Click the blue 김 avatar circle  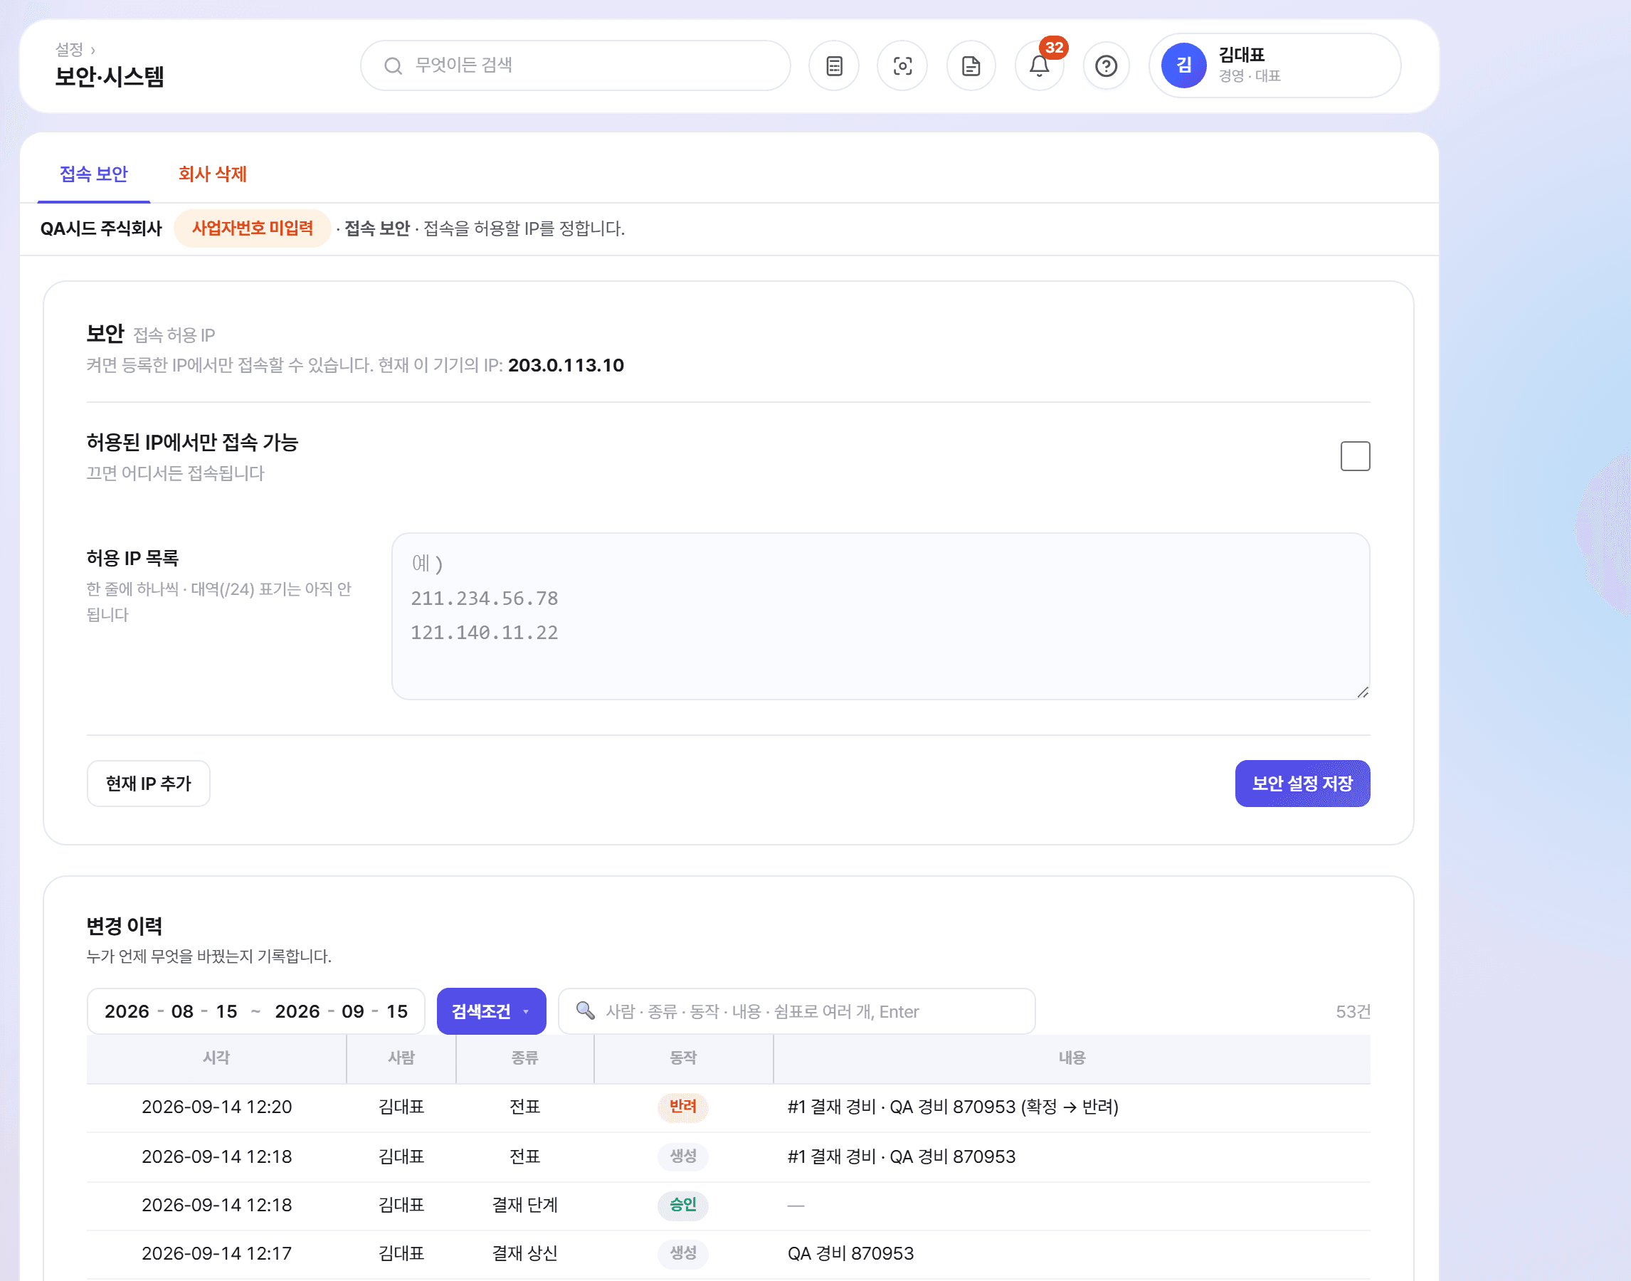point(1183,65)
